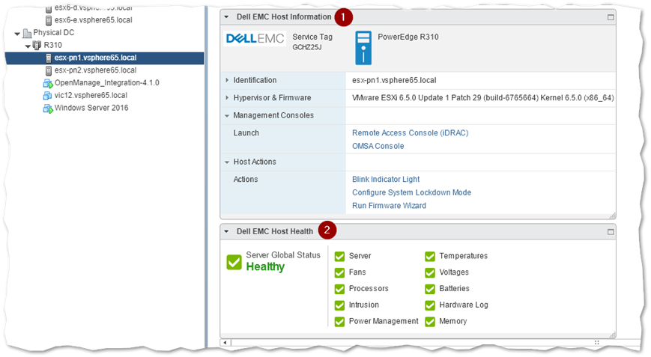Click the Temperatures health check icon
Image resolution: width=651 pixels, height=357 pixels.
430,256
